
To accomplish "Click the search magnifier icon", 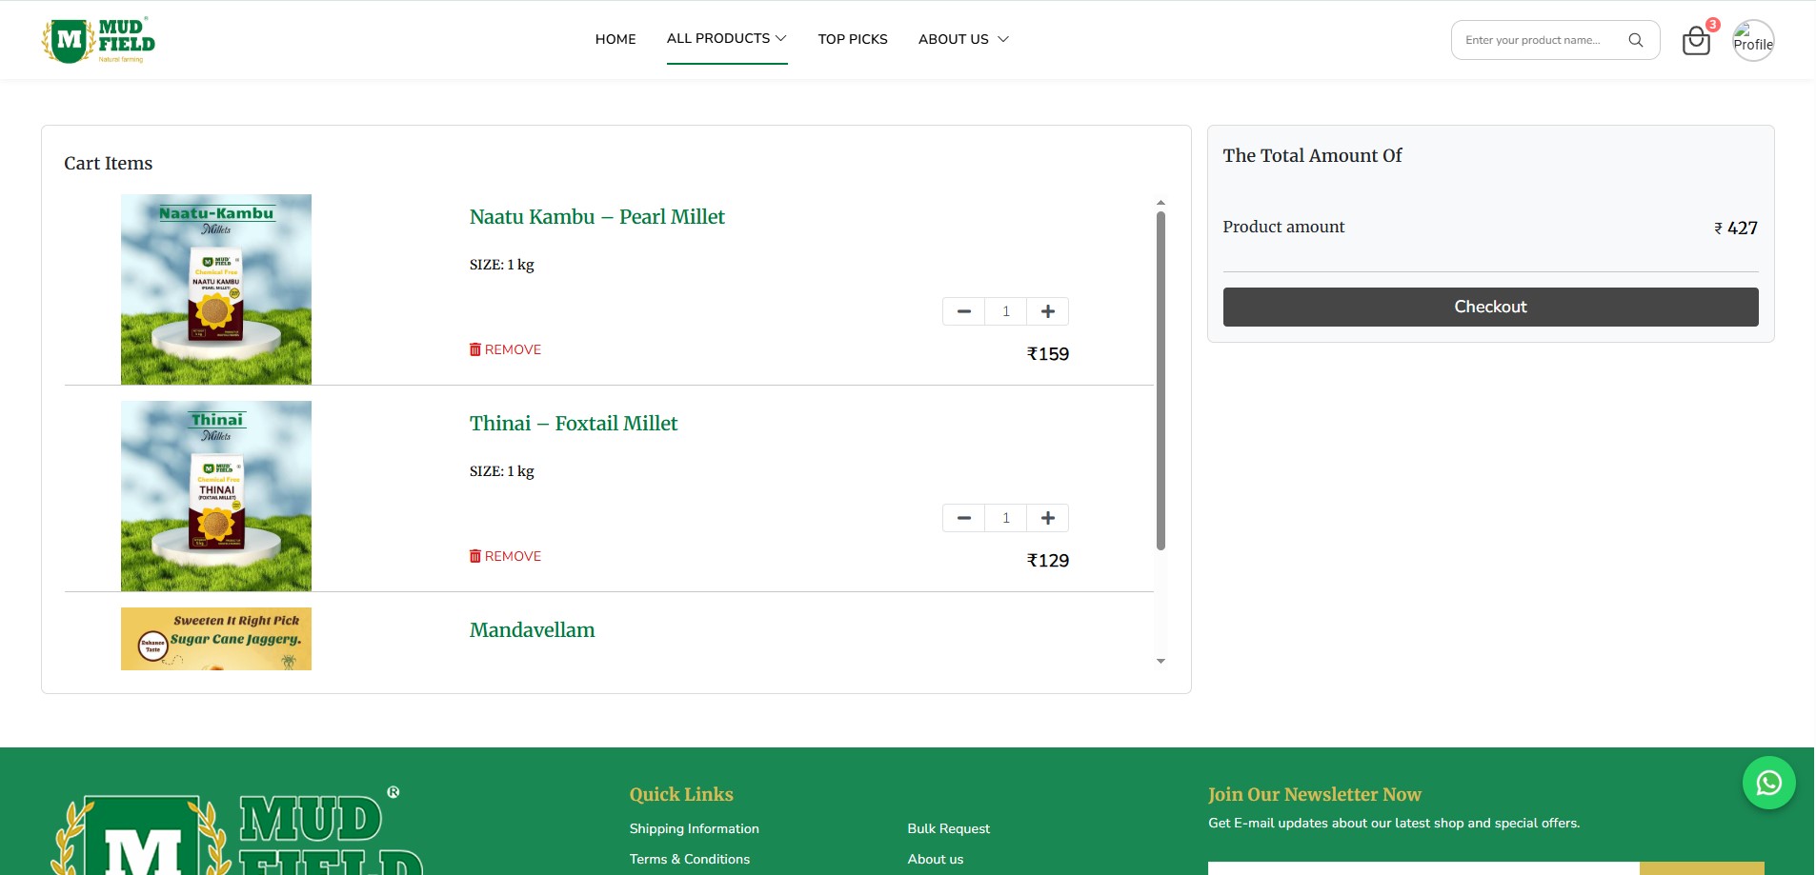I will pyautogui.click(x=1636, y=40).
